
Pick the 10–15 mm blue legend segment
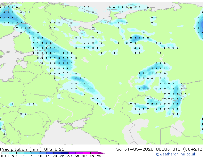click(42, 153)
